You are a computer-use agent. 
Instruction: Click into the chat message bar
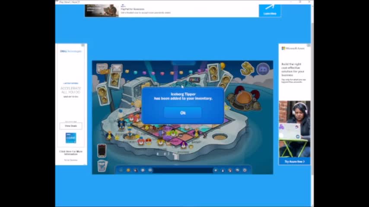pos(183,170)
